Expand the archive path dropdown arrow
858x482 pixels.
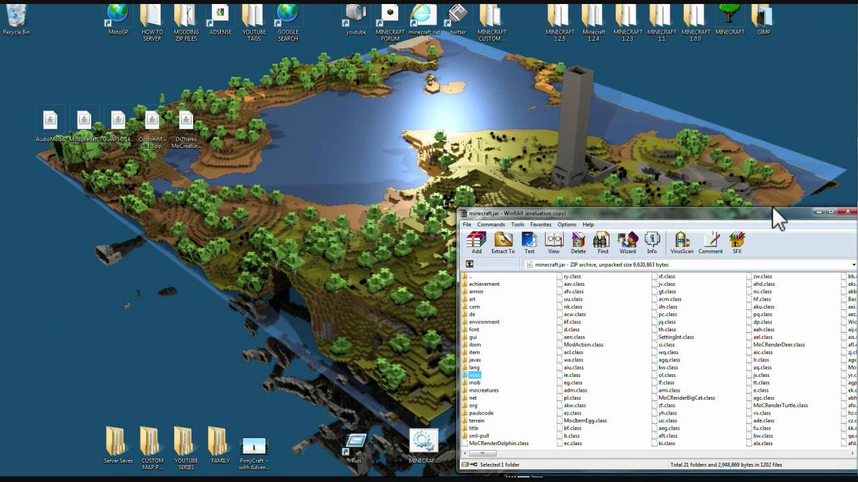tap(853, 264)
